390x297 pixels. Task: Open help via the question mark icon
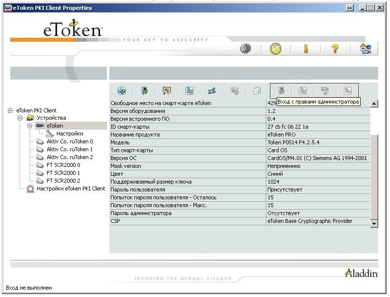pyautogui.click(x=335, y=49)
